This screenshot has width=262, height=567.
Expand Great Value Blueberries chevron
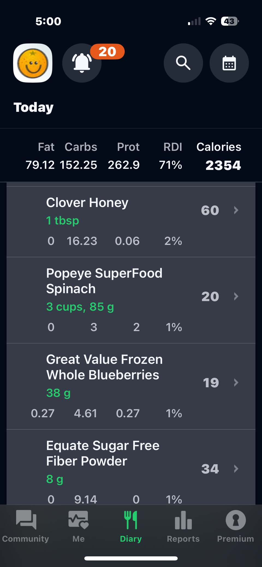pos(236,383)
